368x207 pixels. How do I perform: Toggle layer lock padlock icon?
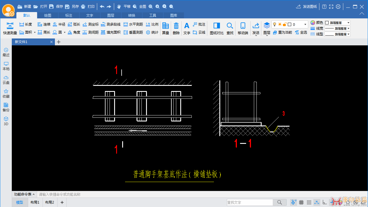(285, 24)
